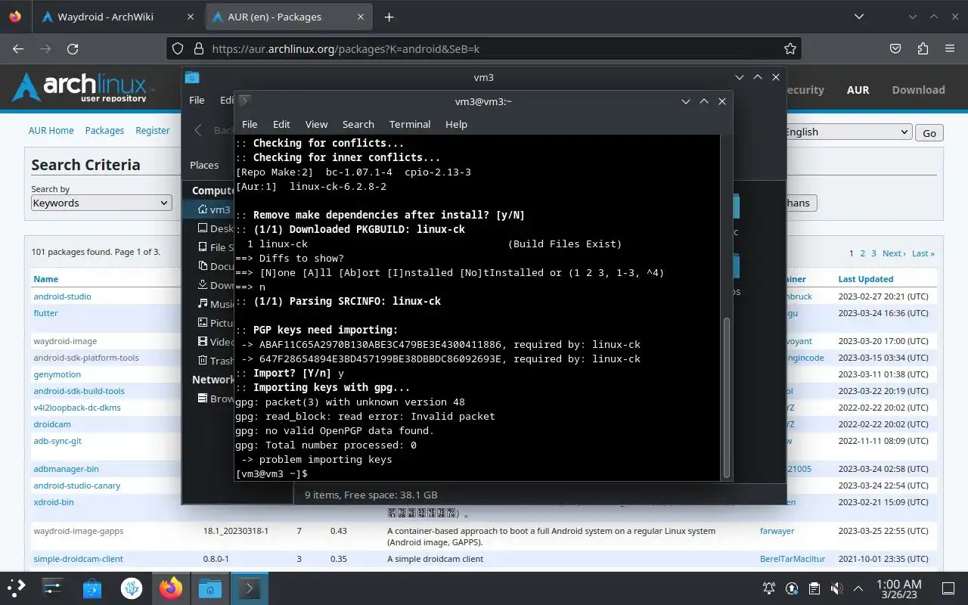Close the Waydroid - ArchWiki tab
The image size is (968, 605).
tap(189, 17)
